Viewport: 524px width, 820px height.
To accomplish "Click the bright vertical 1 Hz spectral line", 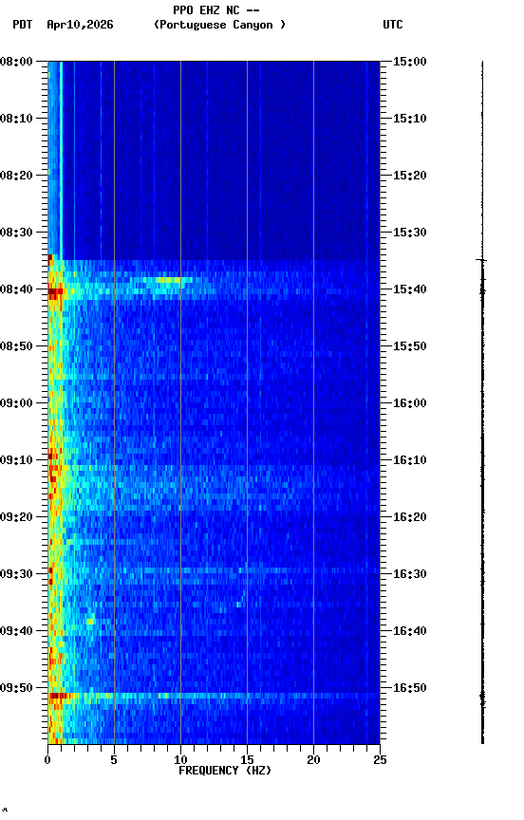I will coord(61,160).
